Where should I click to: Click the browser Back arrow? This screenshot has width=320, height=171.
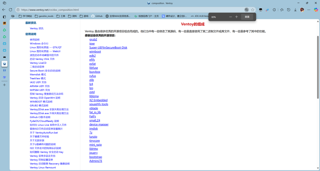(x=4, y=10)
